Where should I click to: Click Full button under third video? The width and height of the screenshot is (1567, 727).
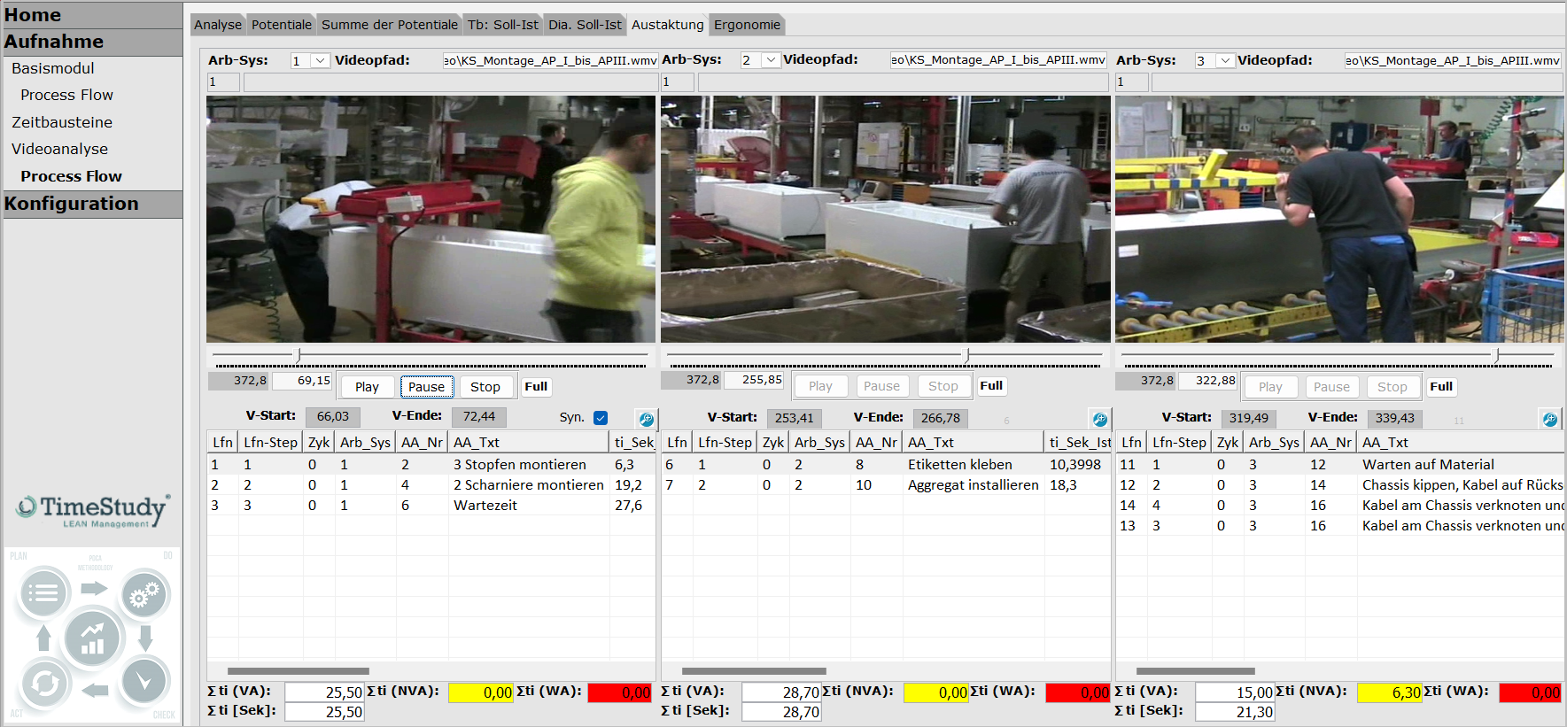(1441, 387)
